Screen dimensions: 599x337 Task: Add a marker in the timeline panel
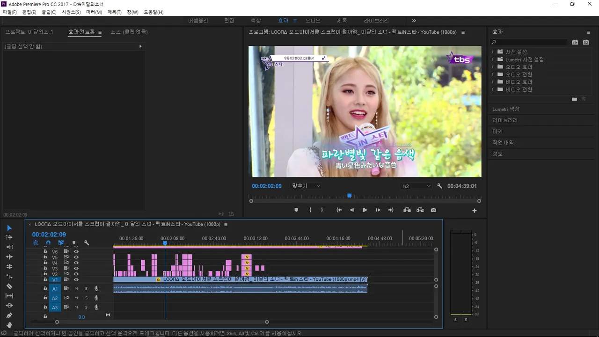coord(74,243)
